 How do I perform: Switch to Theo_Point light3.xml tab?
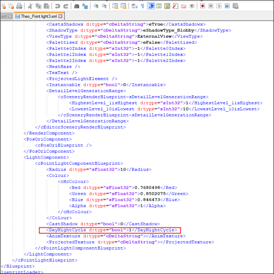[x=38, y=16]
